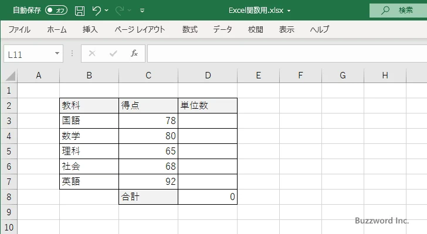Select empty 単位数 cell in 英語 row
This screenshot has width=427, height=234.
[x=208, y=181]
